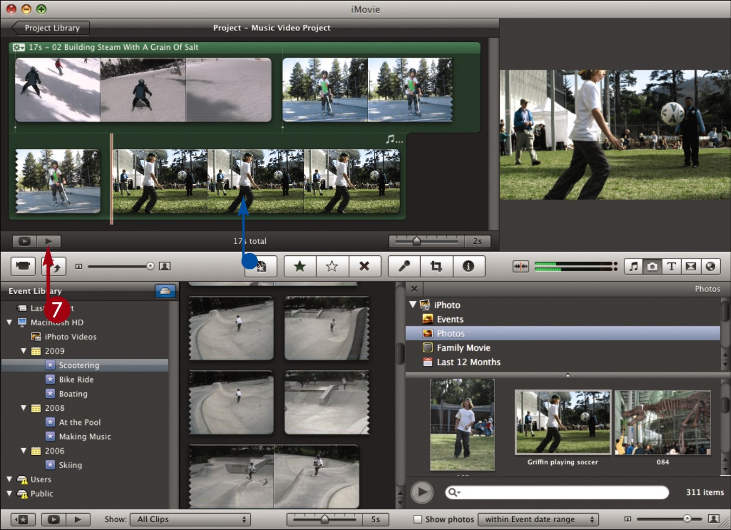This screenshot has width=731, height=530.
Task: Collapse iPhoto source list
Action: [x=413, y=305]
